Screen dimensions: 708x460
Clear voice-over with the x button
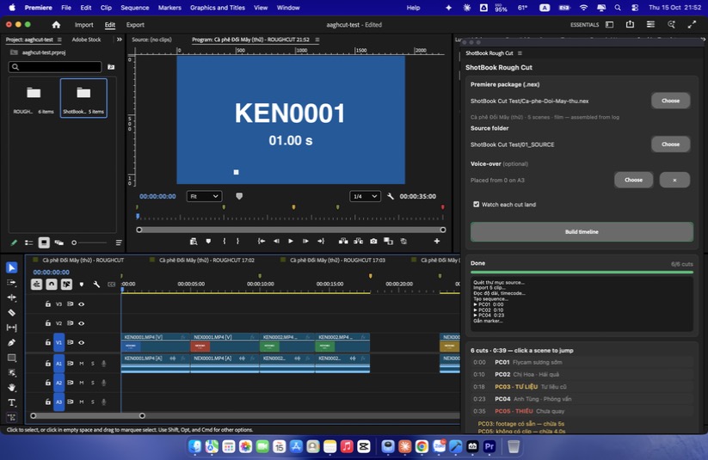click(x=674, y=180)
